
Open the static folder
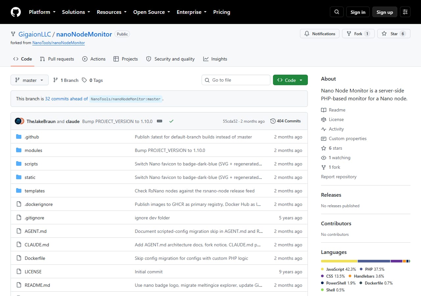coord(30,177)
